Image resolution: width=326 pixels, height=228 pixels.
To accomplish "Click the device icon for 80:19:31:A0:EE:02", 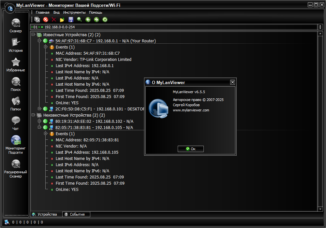I will point(52,121).
